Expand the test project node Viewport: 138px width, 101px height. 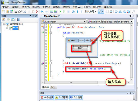pyautogui.click(x=7, y=28)
